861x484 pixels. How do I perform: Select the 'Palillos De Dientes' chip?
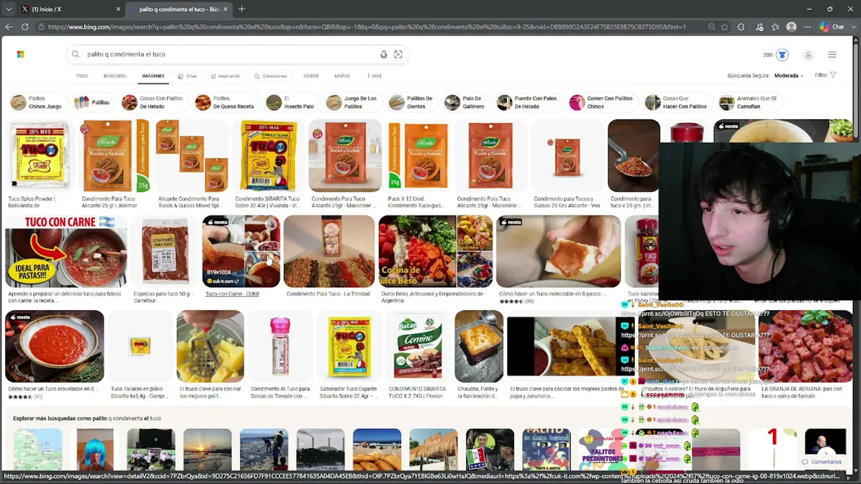pos(411,102)
